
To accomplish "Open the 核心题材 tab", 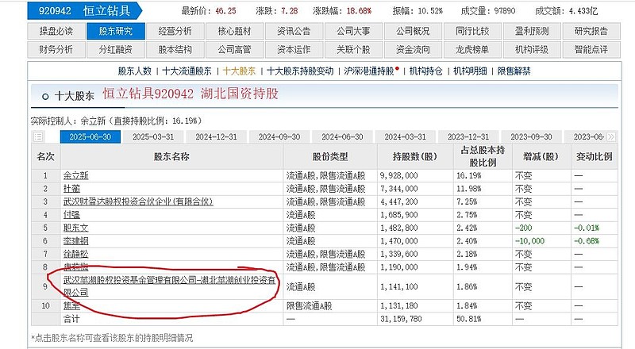I will (234, 31).
